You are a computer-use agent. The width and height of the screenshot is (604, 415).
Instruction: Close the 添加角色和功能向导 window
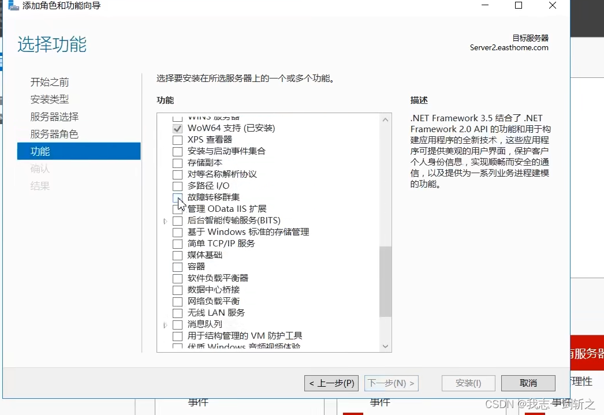click(553, 5)
